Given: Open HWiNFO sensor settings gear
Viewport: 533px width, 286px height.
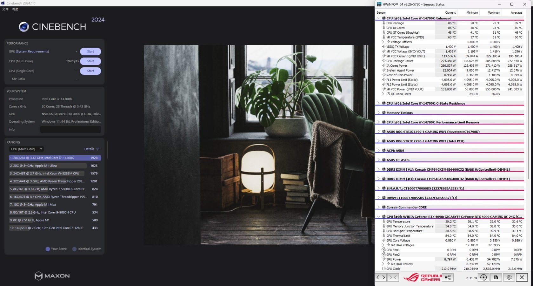Looking at the screenshot, I should pyautogui.click(x=509, y=277).
